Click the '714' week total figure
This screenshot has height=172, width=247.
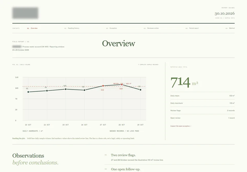pyautogui.click(x=180, y=82)
